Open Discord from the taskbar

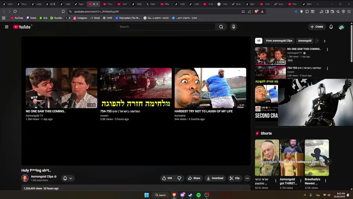point(182,195)
